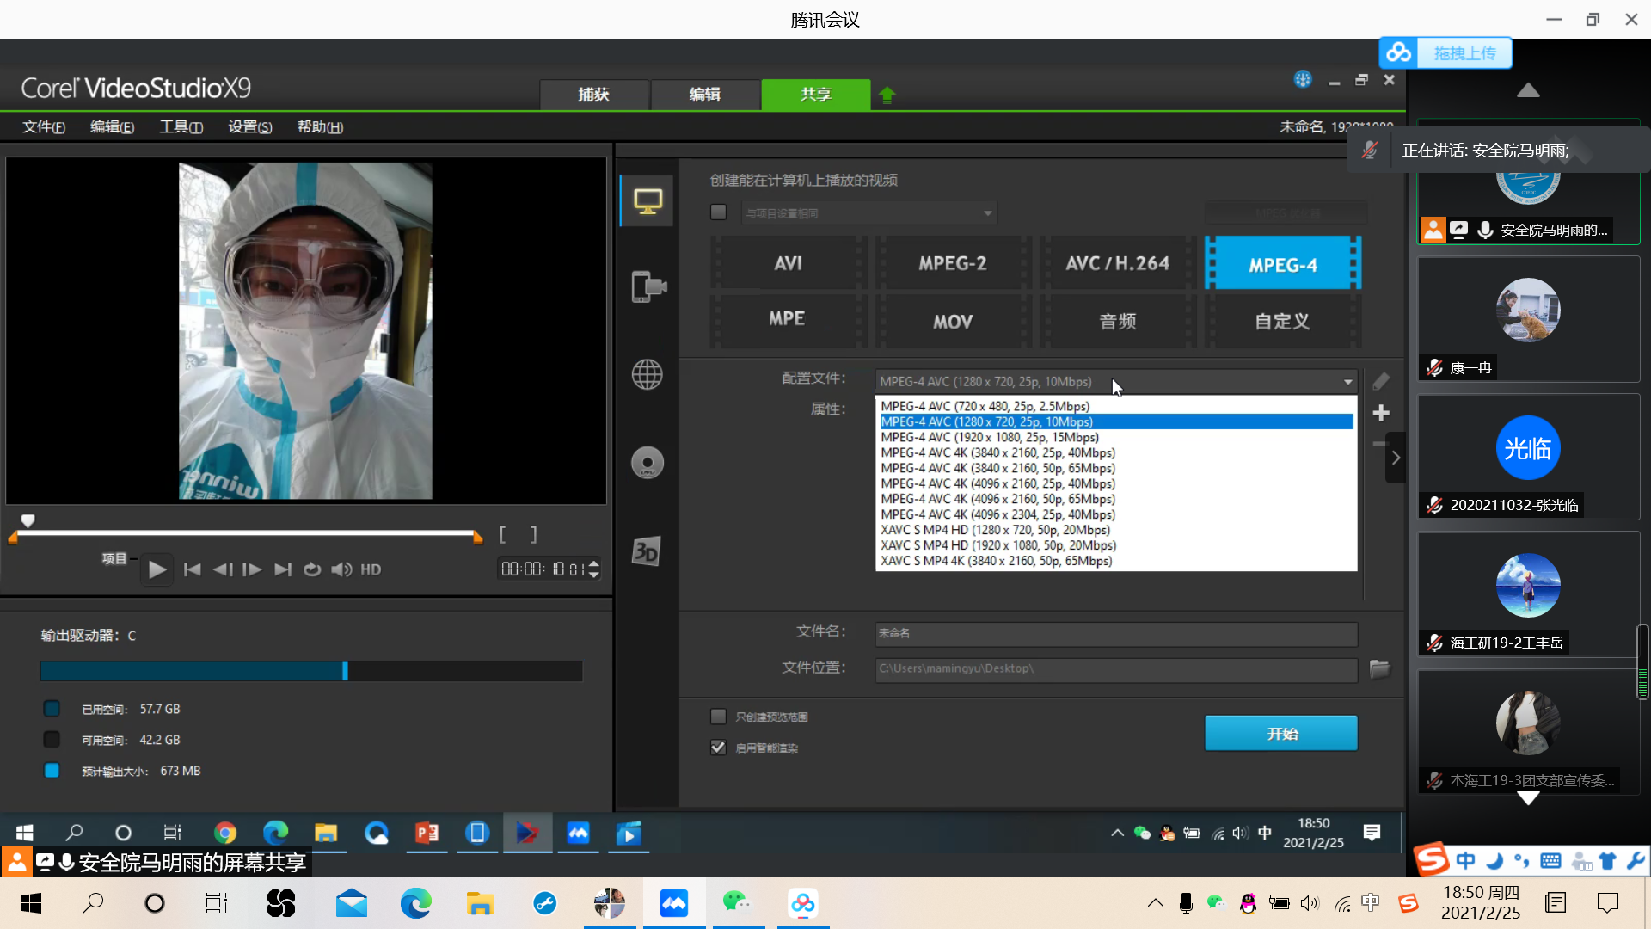Collapse the profile dropdown arrow
This screenshot has height=929, width=1651.
1347,382
